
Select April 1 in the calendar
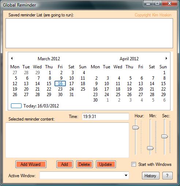click(164, 73)
